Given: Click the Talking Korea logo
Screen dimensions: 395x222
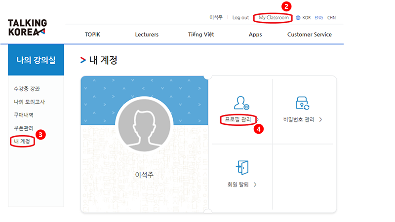Looking at the screenshot, I should (27, 28).
